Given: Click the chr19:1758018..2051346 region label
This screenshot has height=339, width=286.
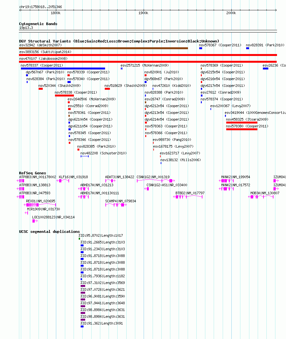Looking at the screenshot, I should [x=40, y=7].
